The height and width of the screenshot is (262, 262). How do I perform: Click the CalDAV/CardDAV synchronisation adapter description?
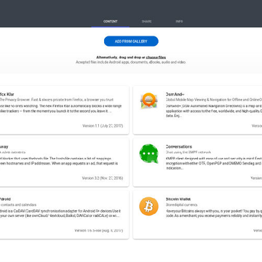pyautogui.click(x=60, y=213)
